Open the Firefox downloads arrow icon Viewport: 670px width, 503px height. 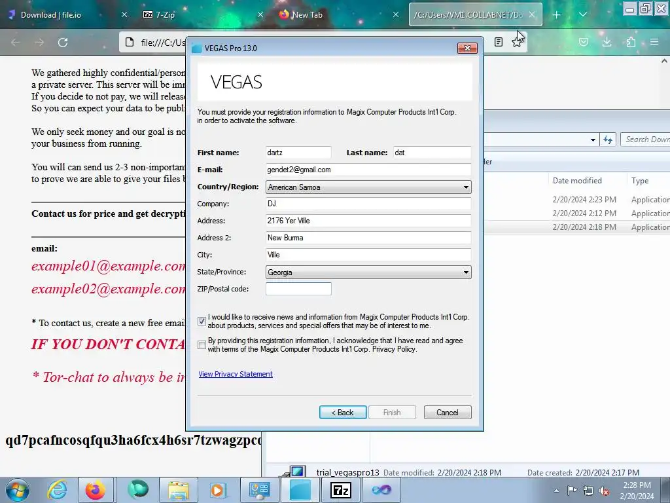click(x=607, y=42)
